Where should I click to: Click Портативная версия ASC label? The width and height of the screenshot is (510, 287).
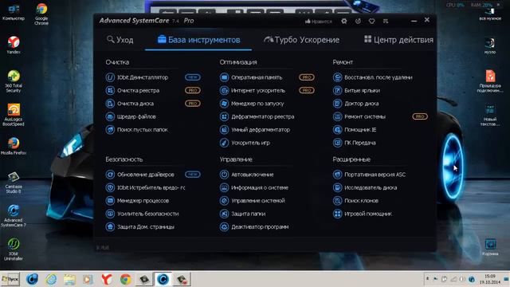375,175
